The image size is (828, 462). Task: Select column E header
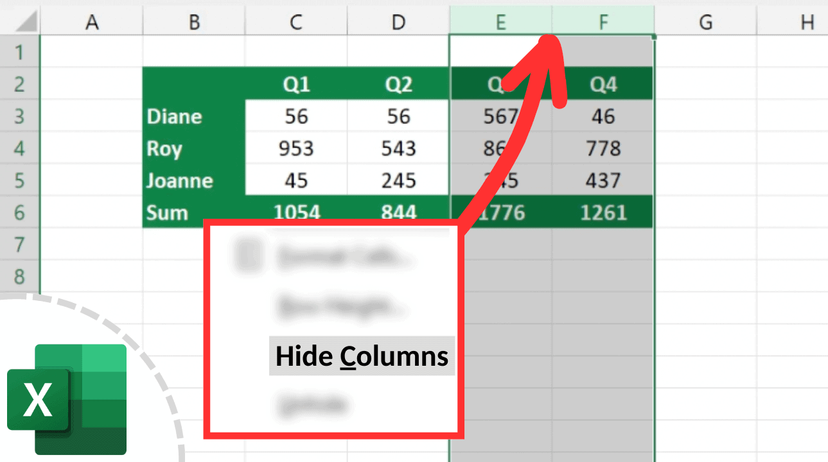point(501,20)
